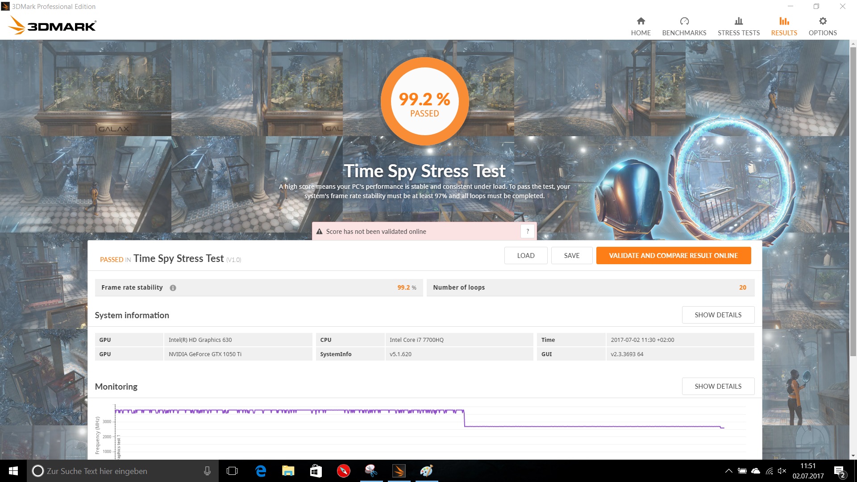Open the Benchmarks gauge icon

click(684, 21)
